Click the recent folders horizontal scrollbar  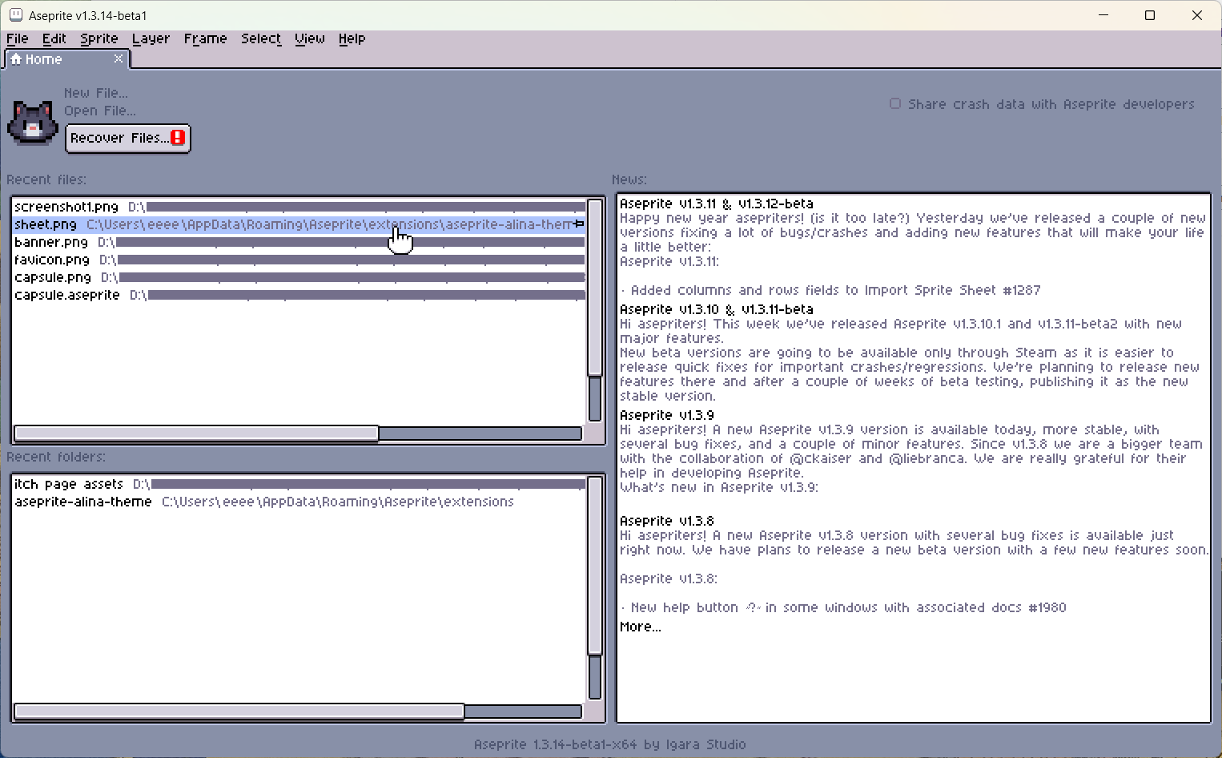point(298,712)
